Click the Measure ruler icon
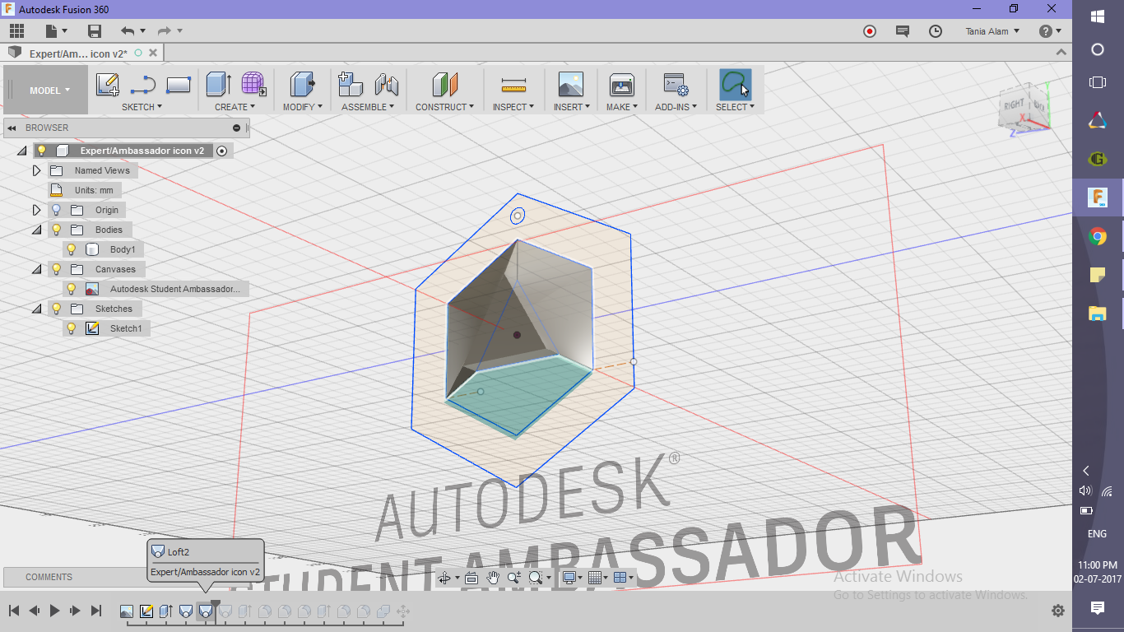The width and height of the screenshot is (1124, 632). [513, 85]
